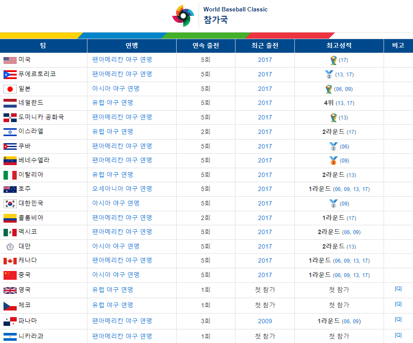The height and width of the screenshot is (343, 413).
Task: Select 3회 in the 파나마 row
Action: 206,321
